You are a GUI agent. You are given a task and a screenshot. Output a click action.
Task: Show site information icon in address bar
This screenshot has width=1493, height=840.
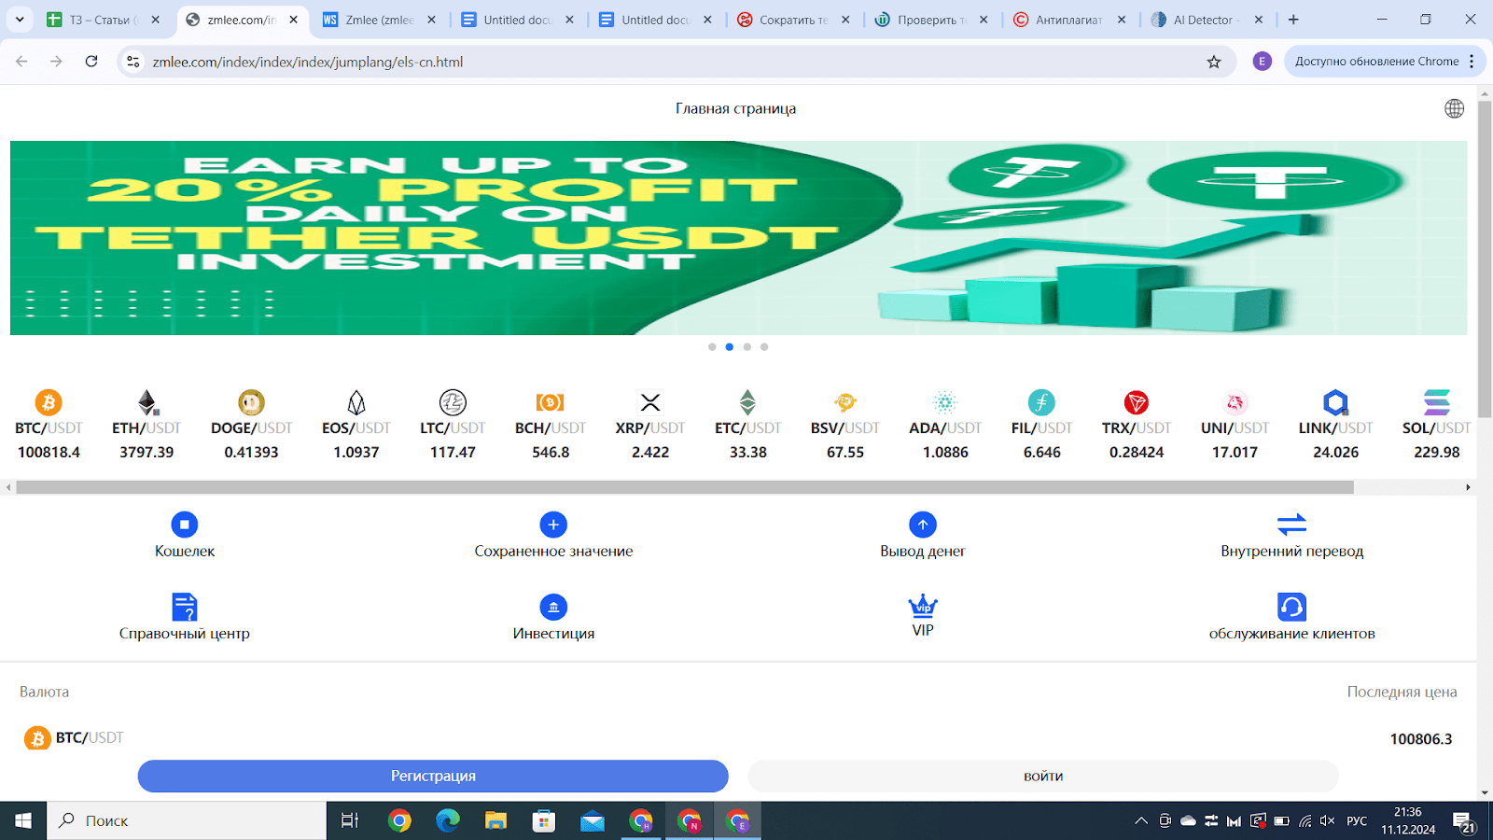pyautogui.click(x=133, y=62)
